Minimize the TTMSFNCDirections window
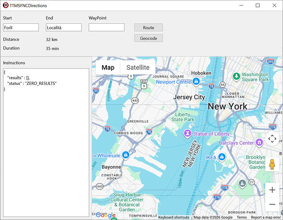 (x=241, y=5)
